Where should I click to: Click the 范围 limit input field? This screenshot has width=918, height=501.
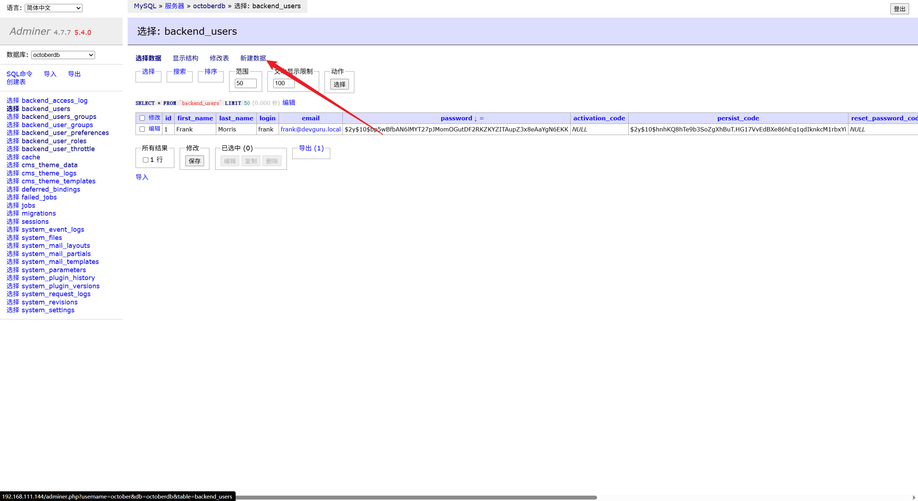point(245,83)
